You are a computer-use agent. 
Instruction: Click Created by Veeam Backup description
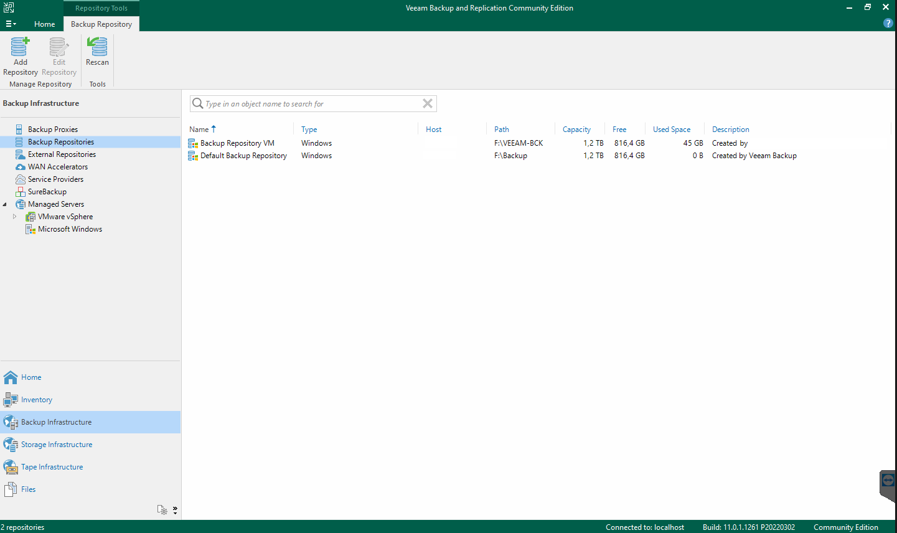[754, 156]
